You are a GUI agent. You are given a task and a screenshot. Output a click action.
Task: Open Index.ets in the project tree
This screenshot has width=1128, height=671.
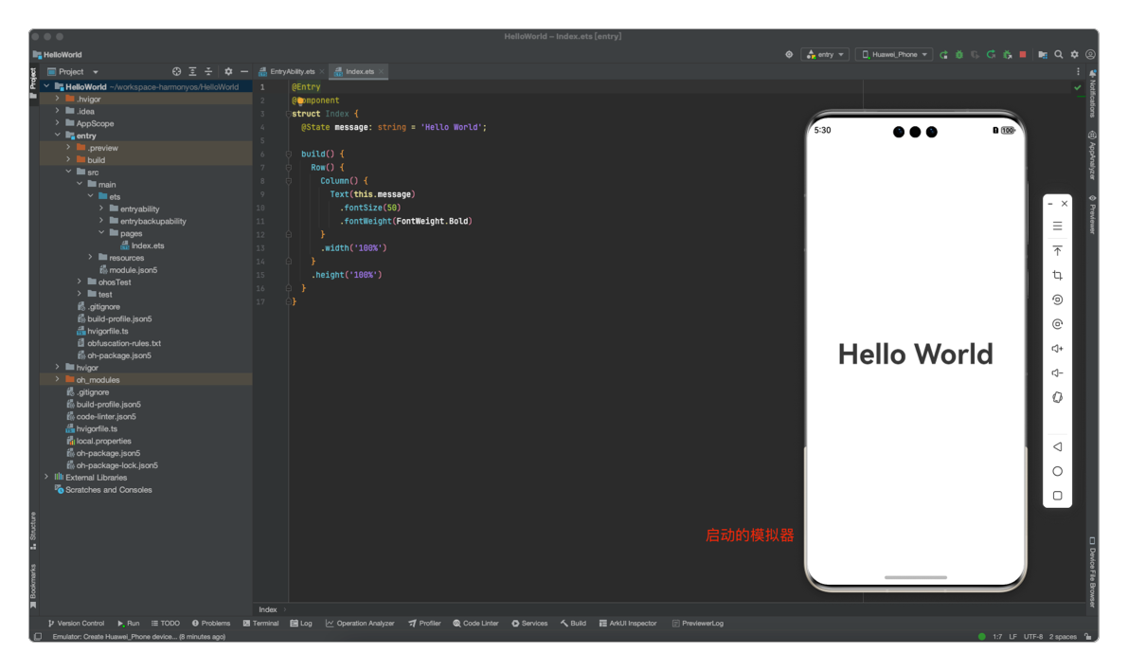142,245
